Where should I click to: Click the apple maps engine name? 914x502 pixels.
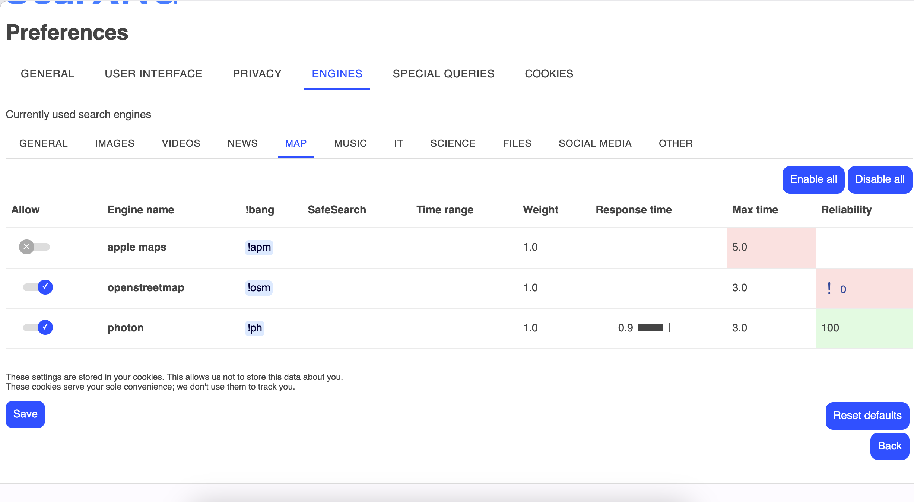point(137,247)
